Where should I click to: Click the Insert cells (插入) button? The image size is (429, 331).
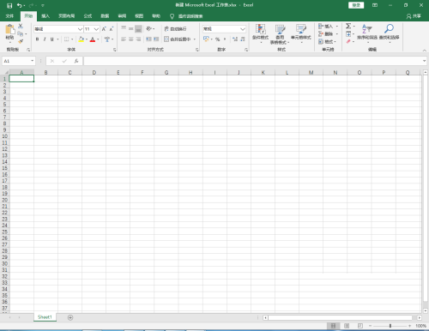click(329, 27)
